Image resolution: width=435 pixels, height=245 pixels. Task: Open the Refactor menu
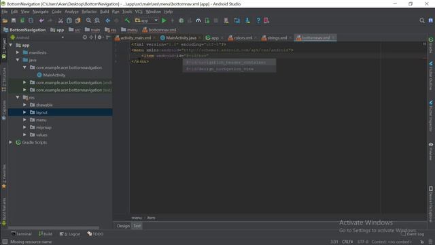click(89, 12)
